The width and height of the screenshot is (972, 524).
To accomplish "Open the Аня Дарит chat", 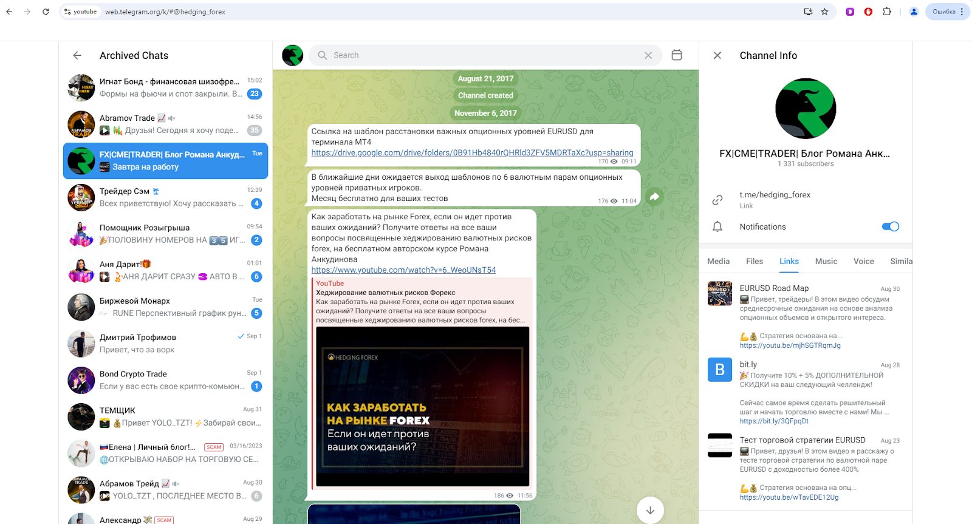I will pos(165,270).
